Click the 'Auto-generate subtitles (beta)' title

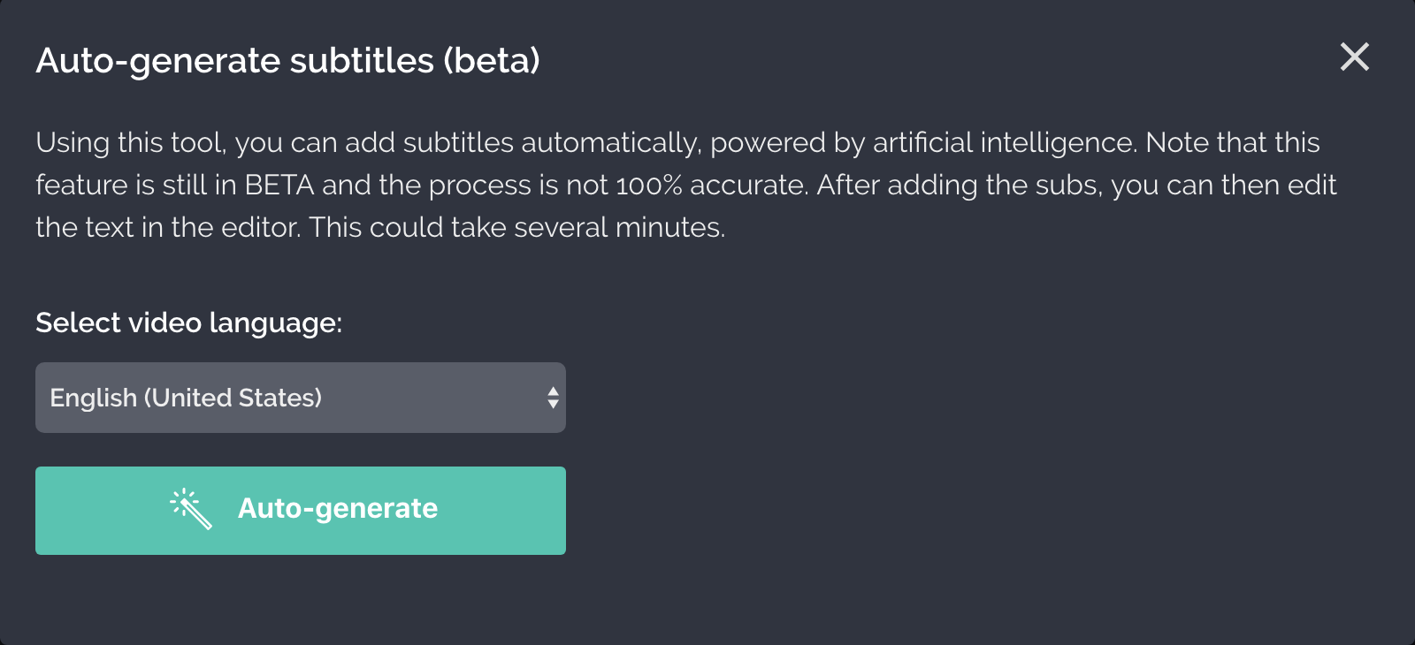tap(287, 61)
